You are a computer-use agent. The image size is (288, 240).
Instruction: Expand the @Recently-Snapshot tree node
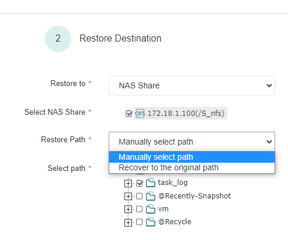tap(128, 196)
